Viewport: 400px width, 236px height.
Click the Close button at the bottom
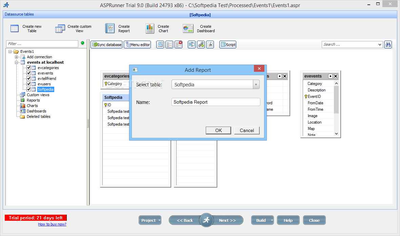314,220
